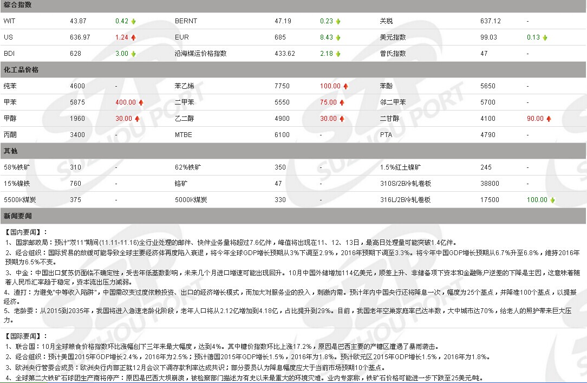
Task: Click the up arrow next to 二甘醇 90.00
Action: pos(549,119)
